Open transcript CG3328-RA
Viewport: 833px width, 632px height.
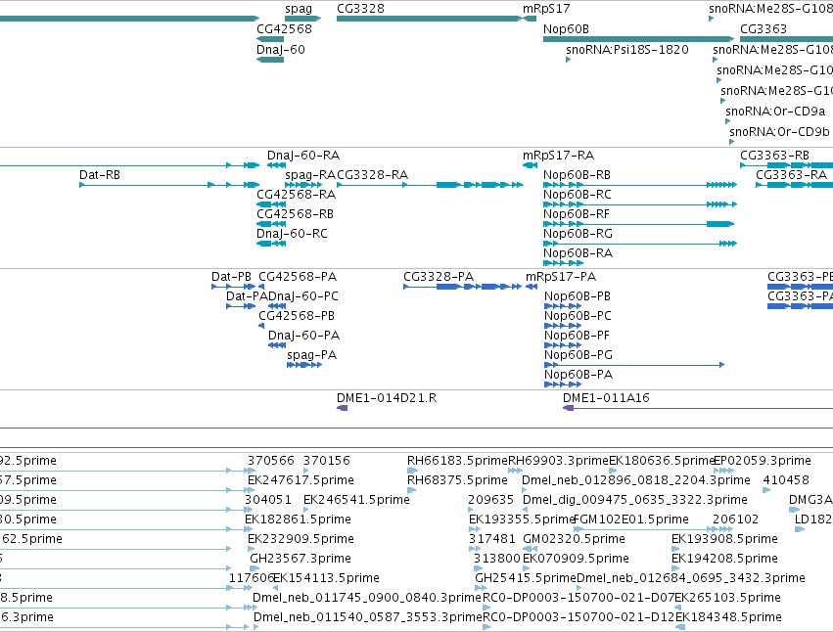372,175
